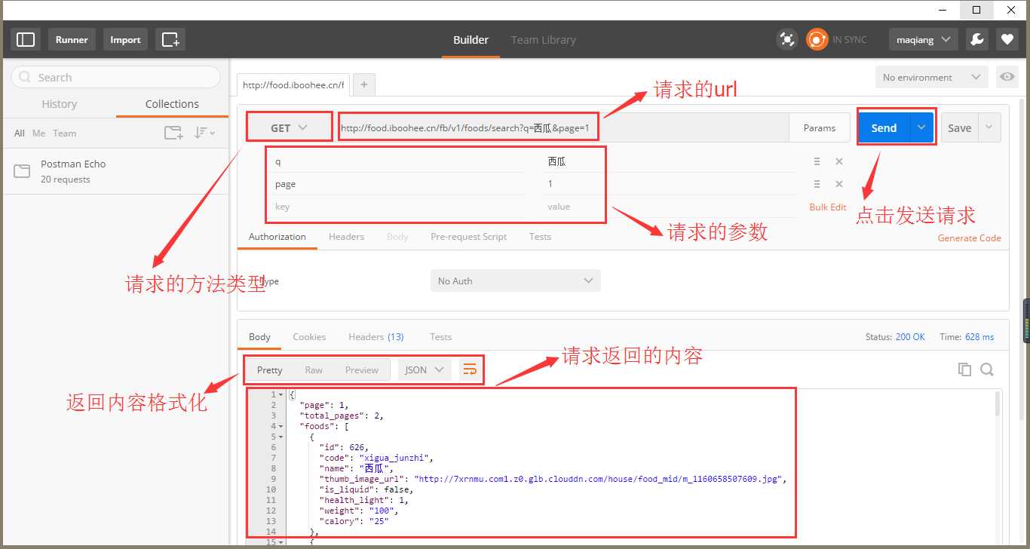Click the response body vertical scrollbar
The image size is (1030, 549).
coord(998,403)
